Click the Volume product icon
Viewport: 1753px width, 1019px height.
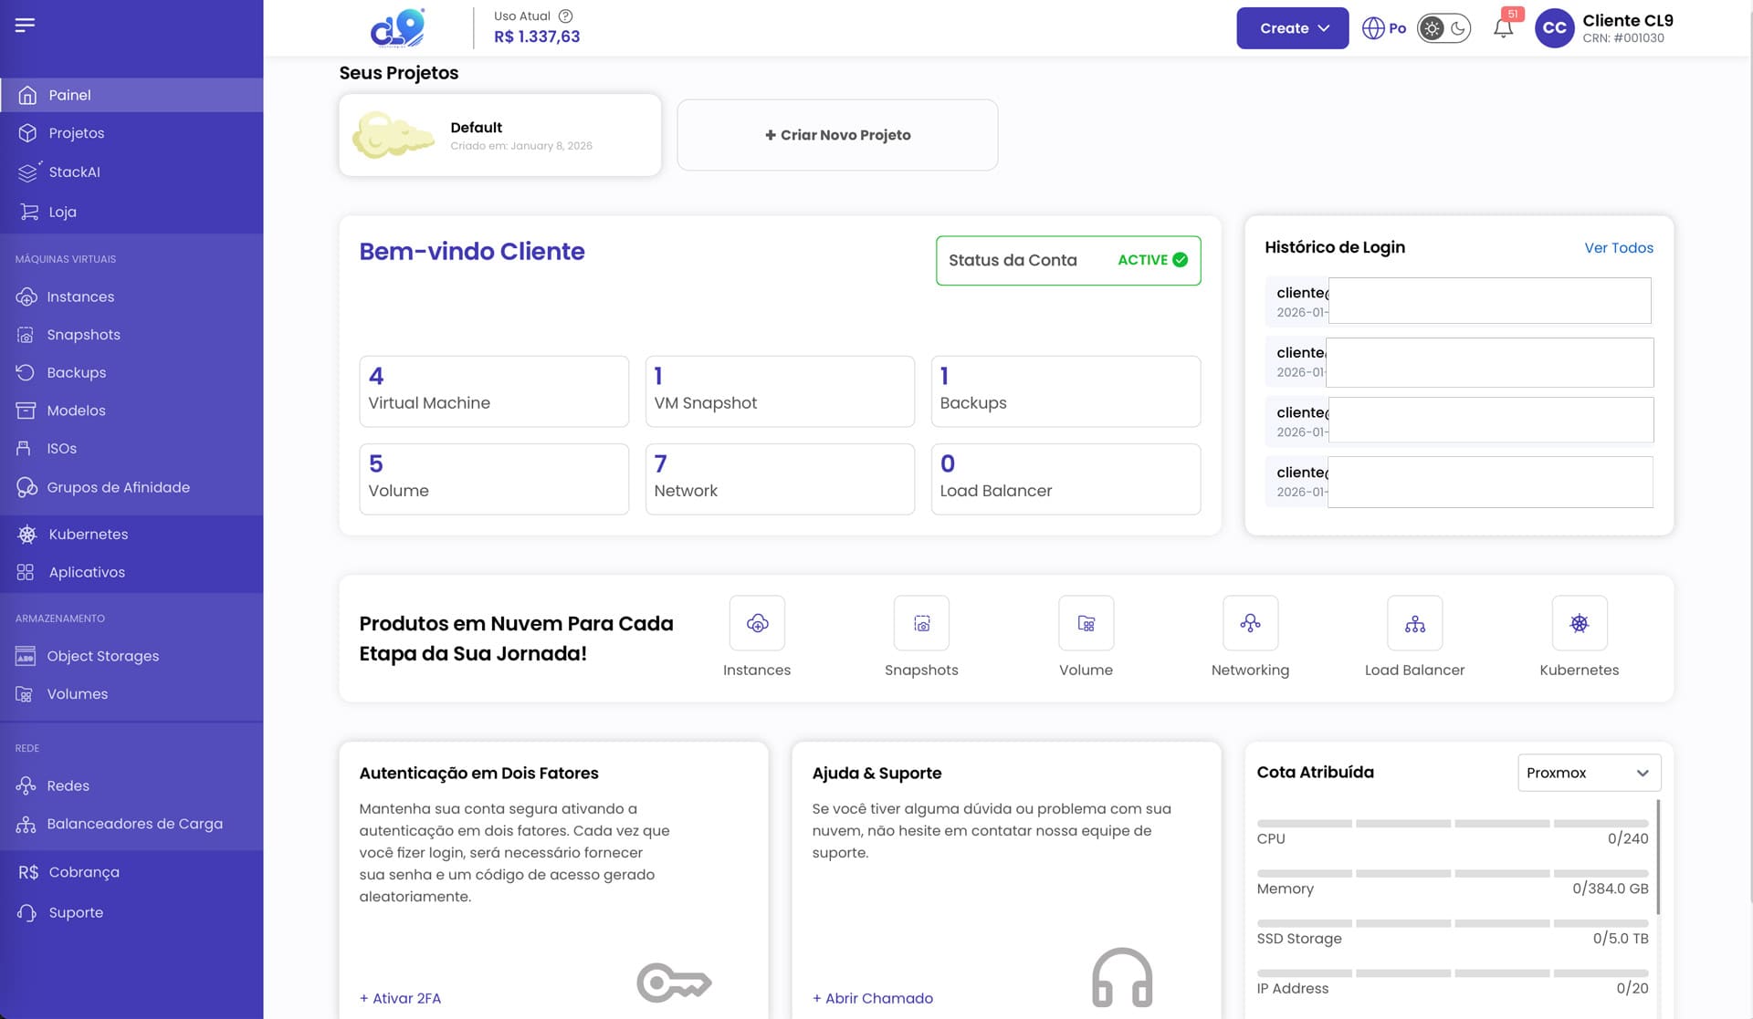click(1086, 623)
